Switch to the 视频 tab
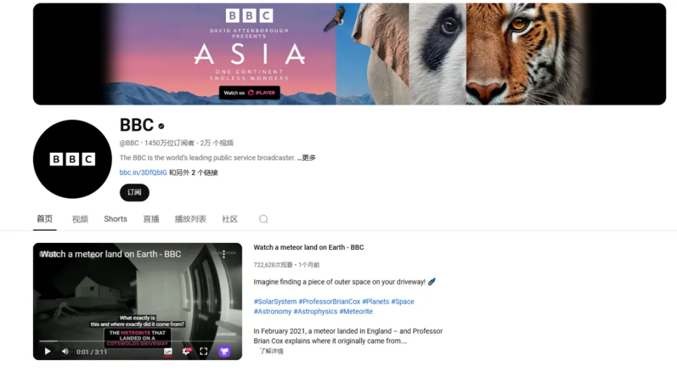Screen dimensions: 677x372 80,219
